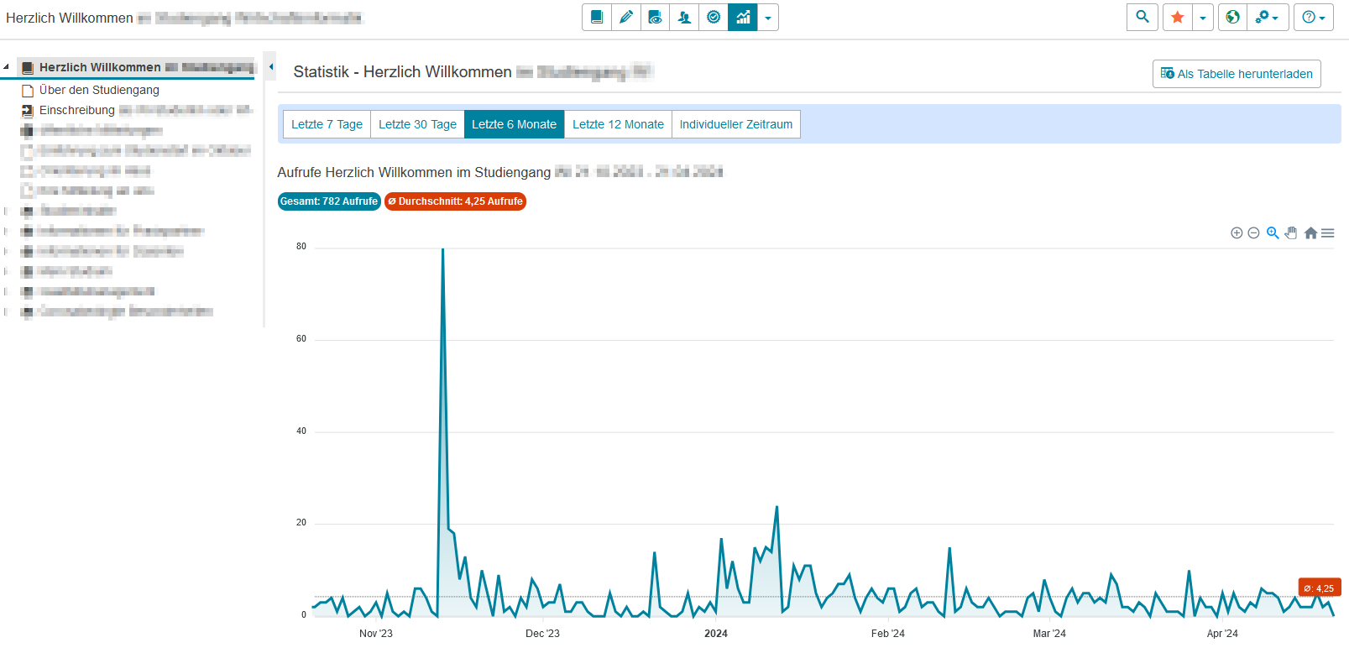Switch to Letzte 30 Tage tab
The image size is (1349, 653).
(417, 124)
